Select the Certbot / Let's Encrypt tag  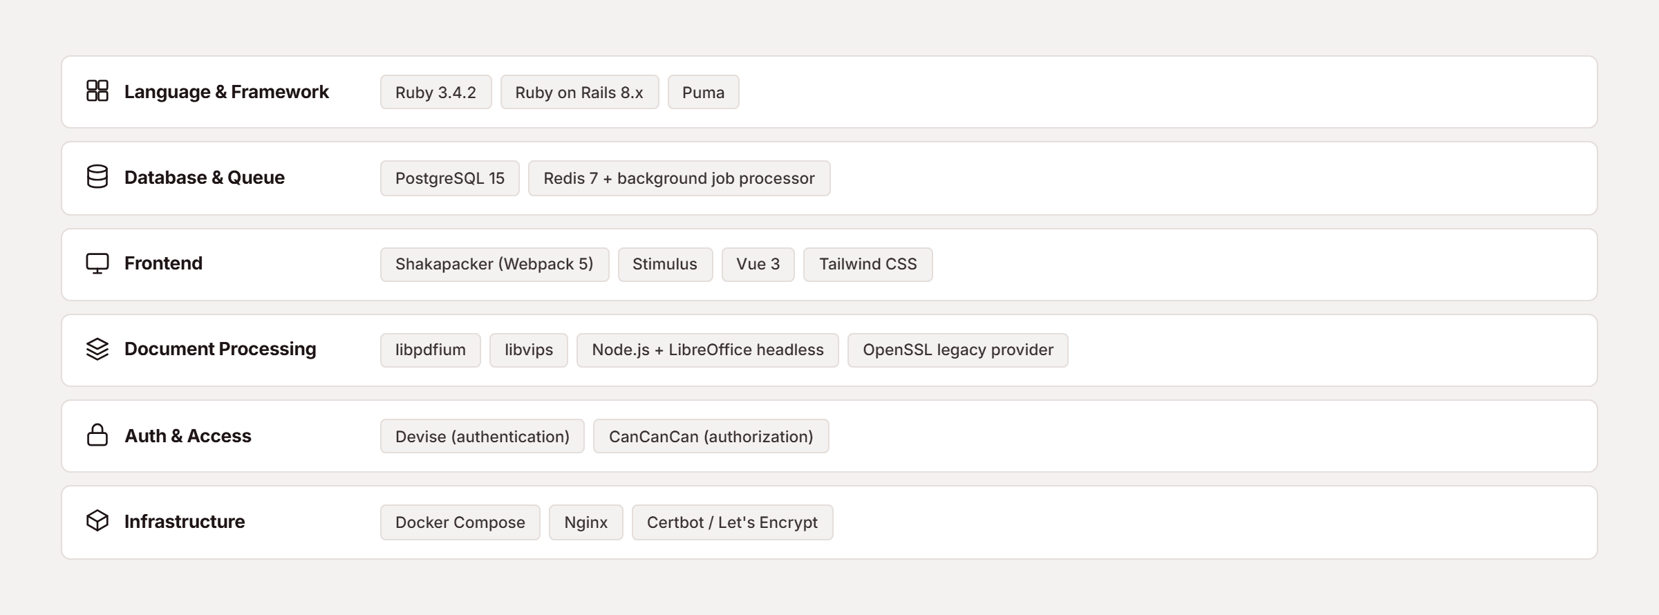[x=733, y=522]
